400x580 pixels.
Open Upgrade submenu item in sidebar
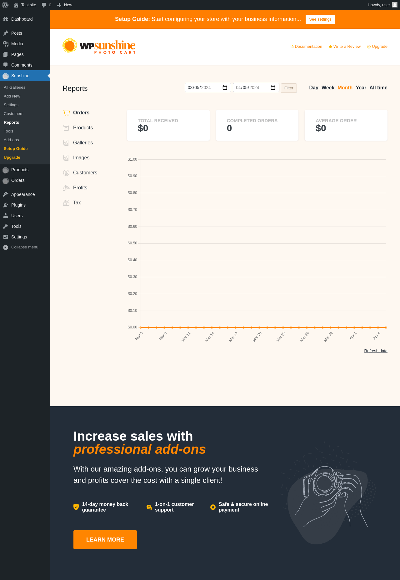click(x=25, y=157)
